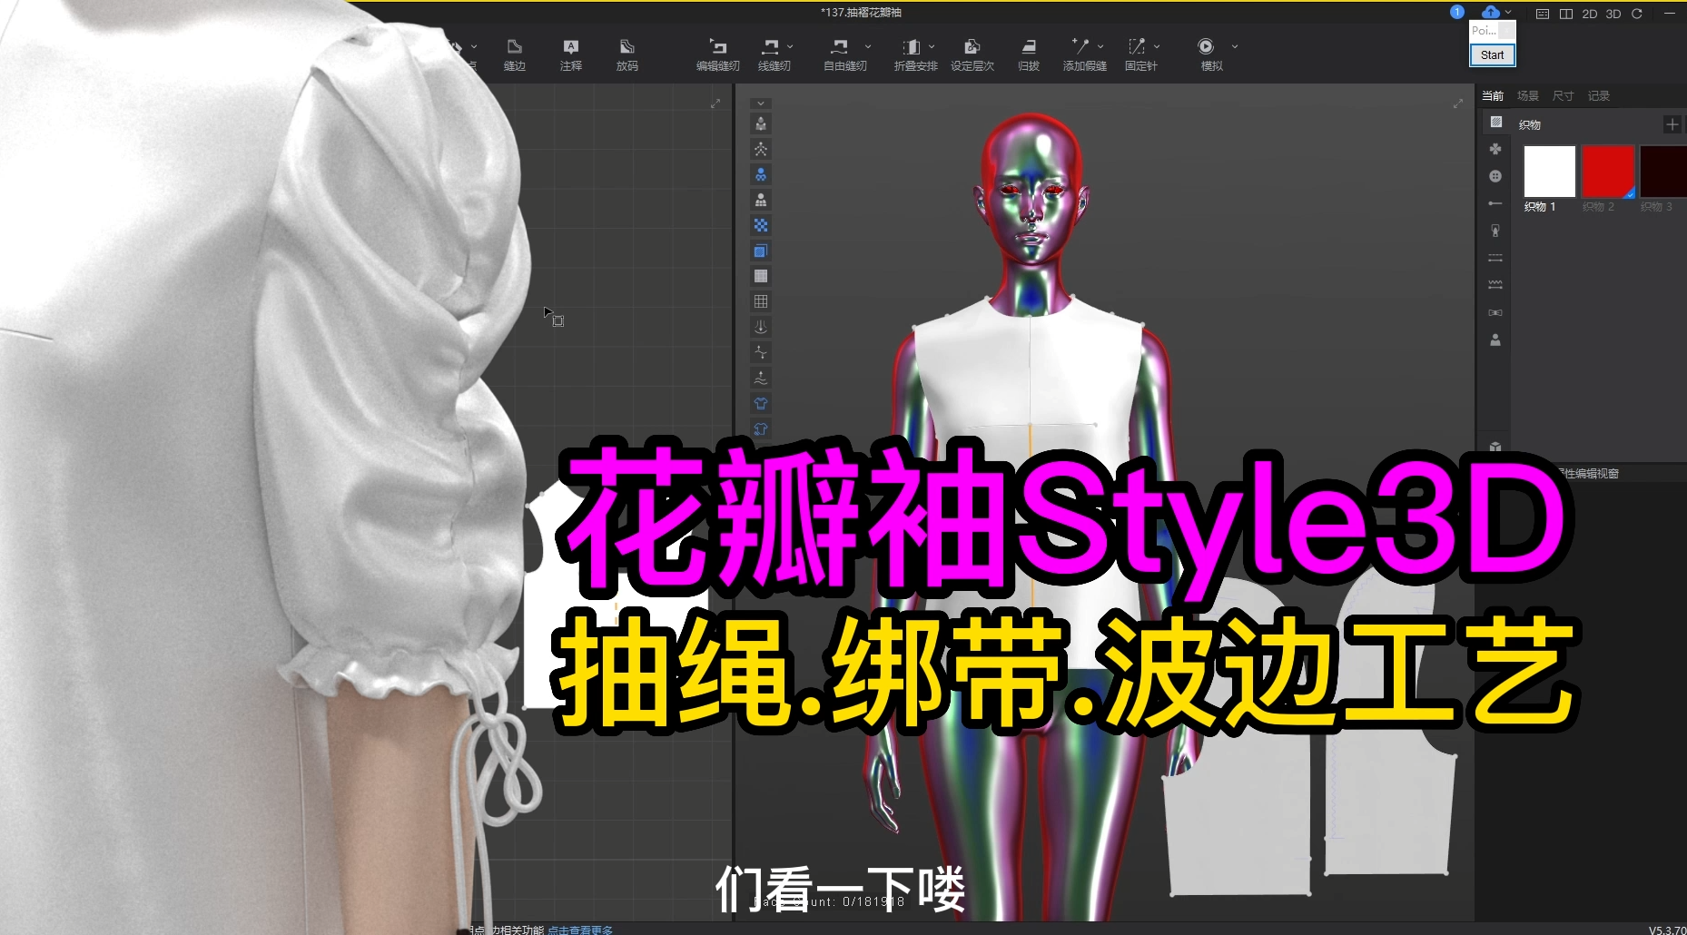Viewport: 1687px width, 935px height.
Task: Expand the 2D window maximize arrows
Action: tap(715, 103)
